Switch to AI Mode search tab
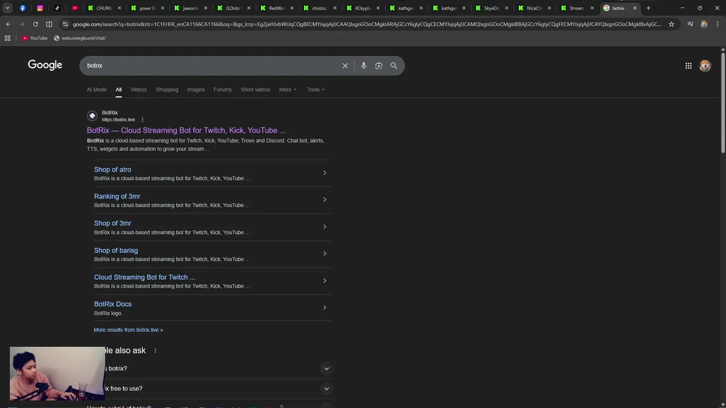Viewport: 726px width, 408px height. 96,90
